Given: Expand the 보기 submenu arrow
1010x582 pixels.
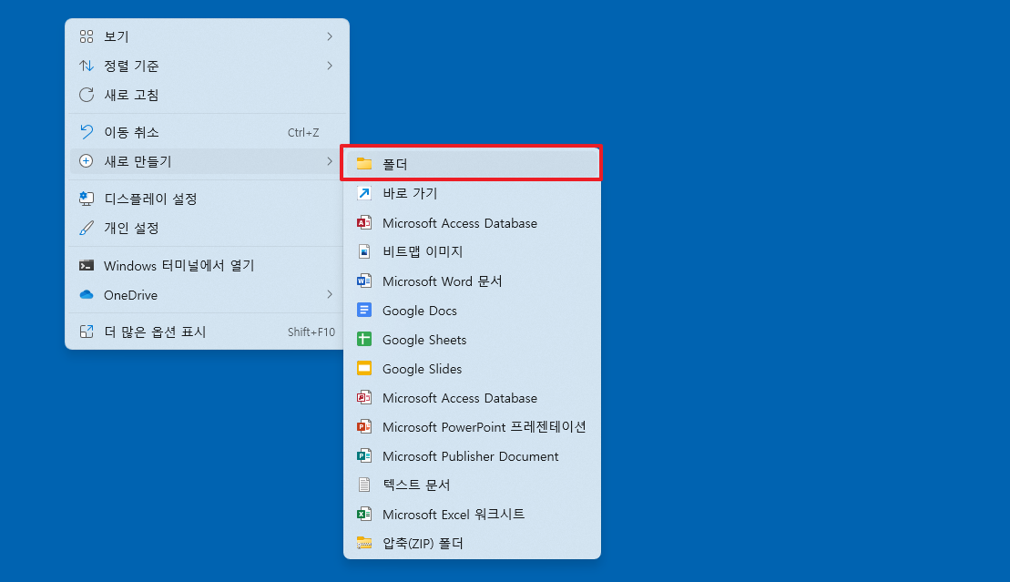Looking at the screenshot, I should [x=329, y=36].
